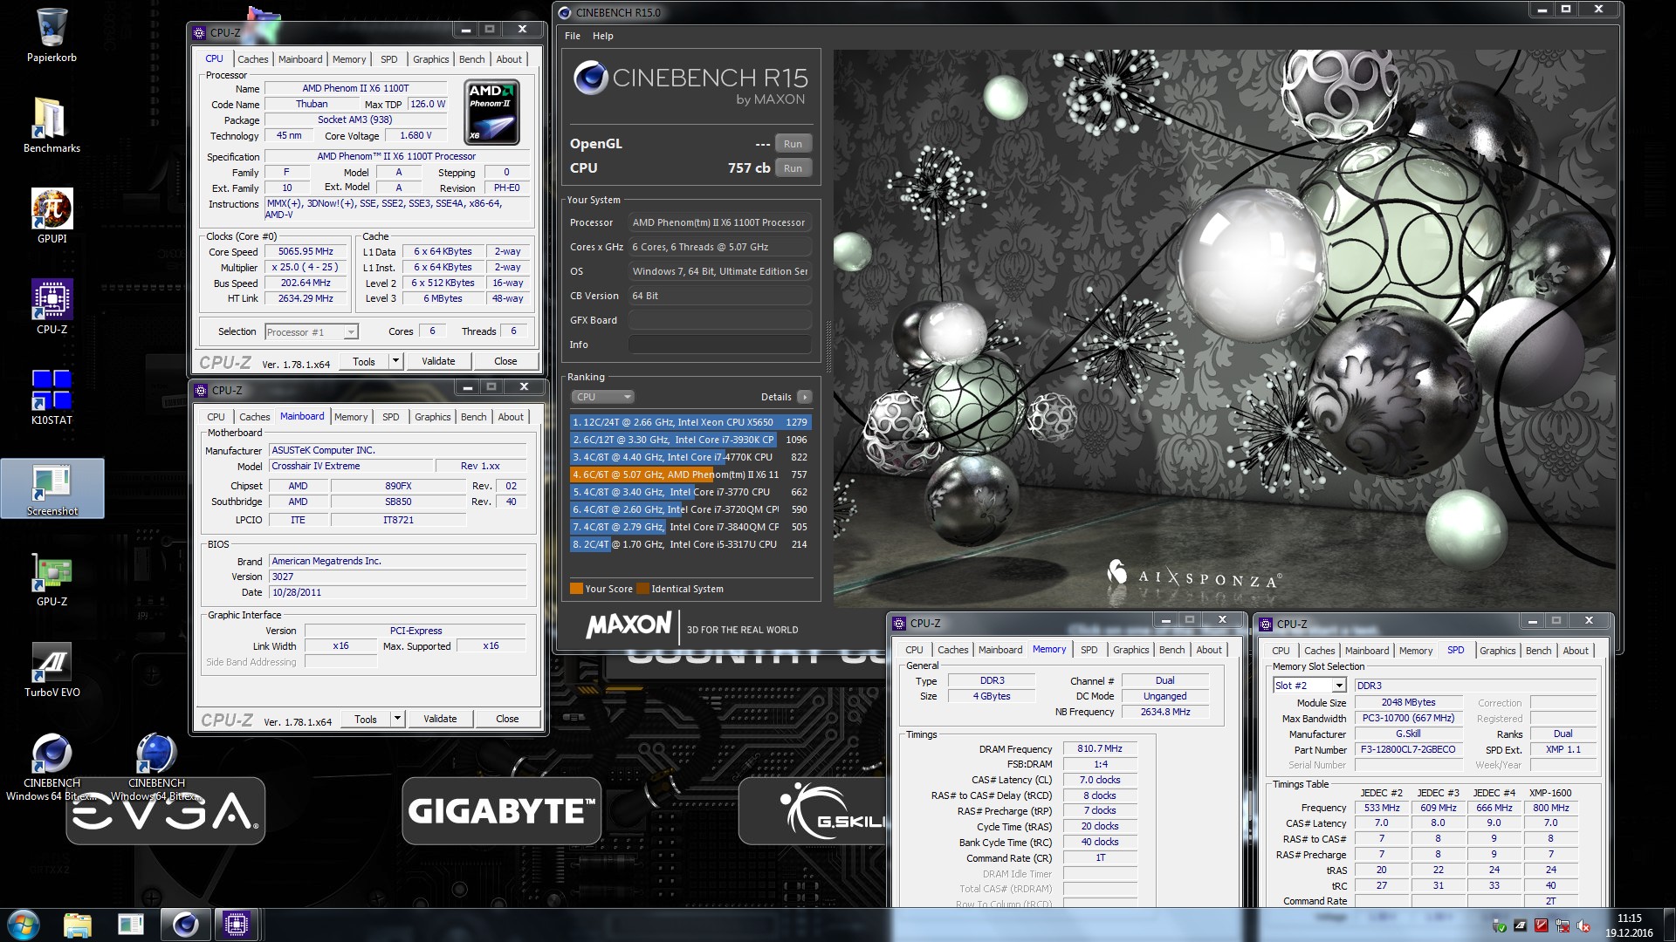The image size is (1676, 942).
Task: Open the Help menu in Cinebench
Action: [x=602, y=36]
